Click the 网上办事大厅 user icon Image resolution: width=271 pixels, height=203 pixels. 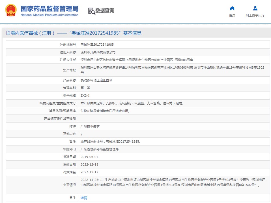[255, 8]
